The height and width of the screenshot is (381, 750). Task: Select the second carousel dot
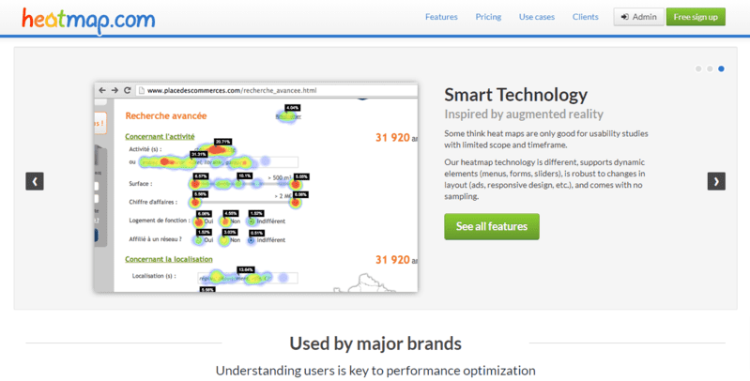click(710, 69)
